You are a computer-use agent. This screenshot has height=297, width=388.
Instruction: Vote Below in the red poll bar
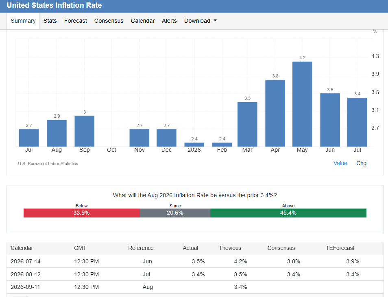coord(82,213)
